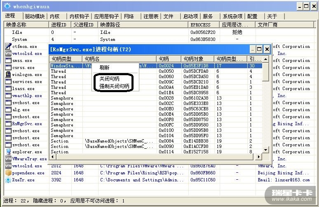
Task: Click XueTr.exe path C:\Documents and Settings
Action: point(142,180)
